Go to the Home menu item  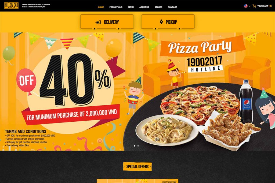point(101,7)
